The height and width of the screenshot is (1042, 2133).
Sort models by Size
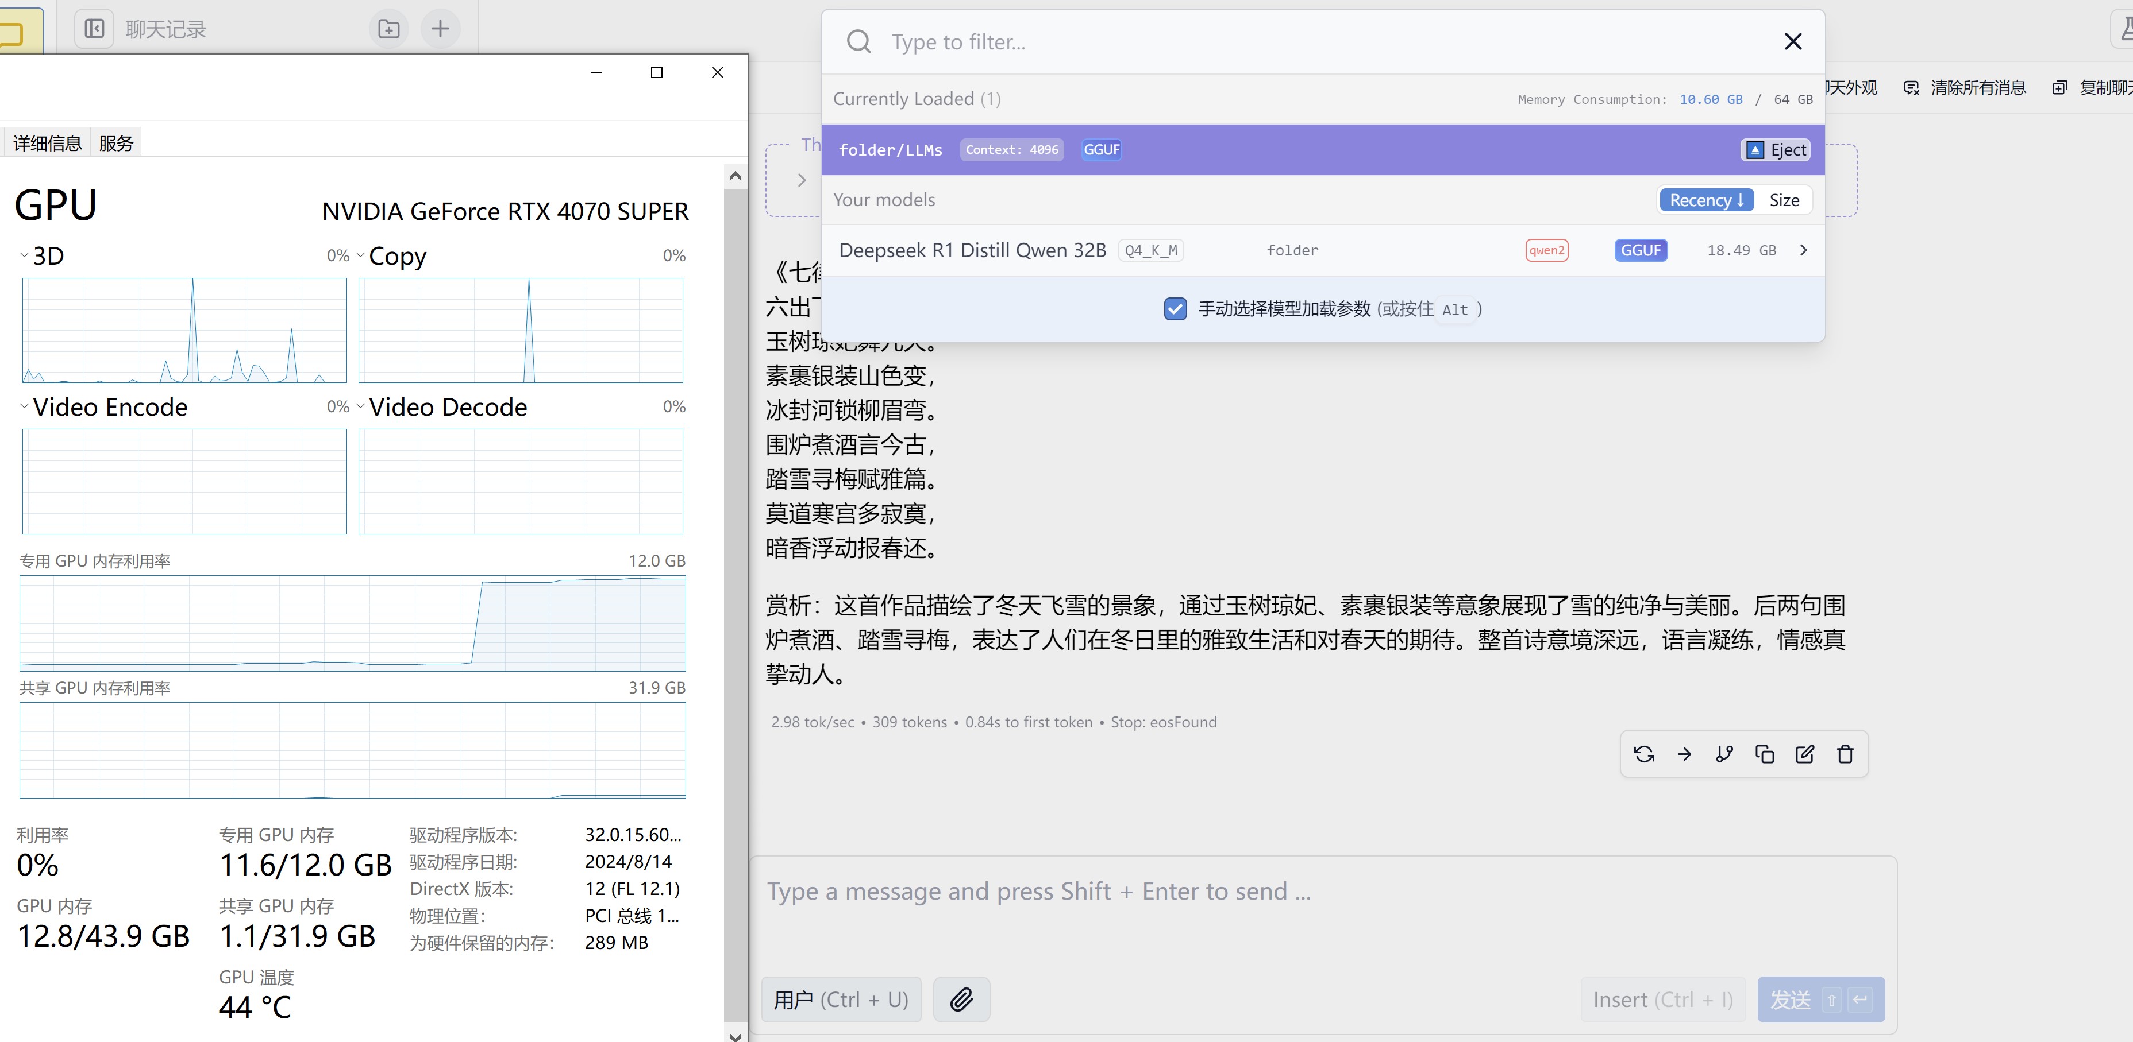pyautogui.click(x=1784, y=200)
